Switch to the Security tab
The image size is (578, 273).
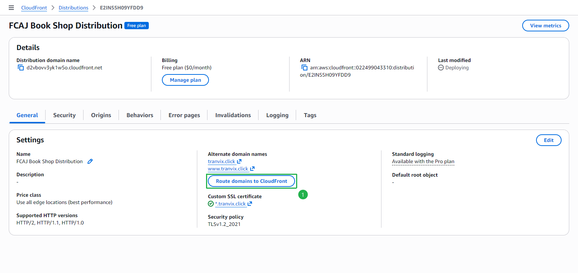(65, 115)
